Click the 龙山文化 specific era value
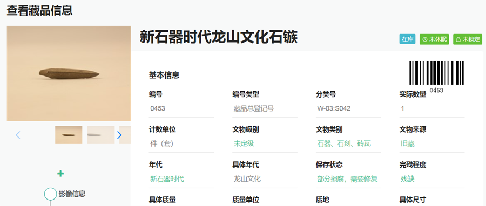The width and height of the screenshot is (486, 206). 247,179
